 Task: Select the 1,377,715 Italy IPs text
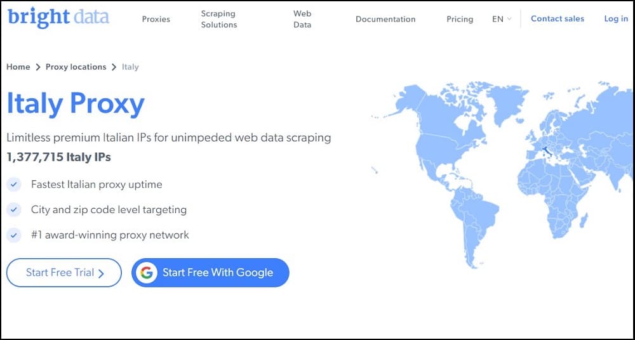point(58,157)
